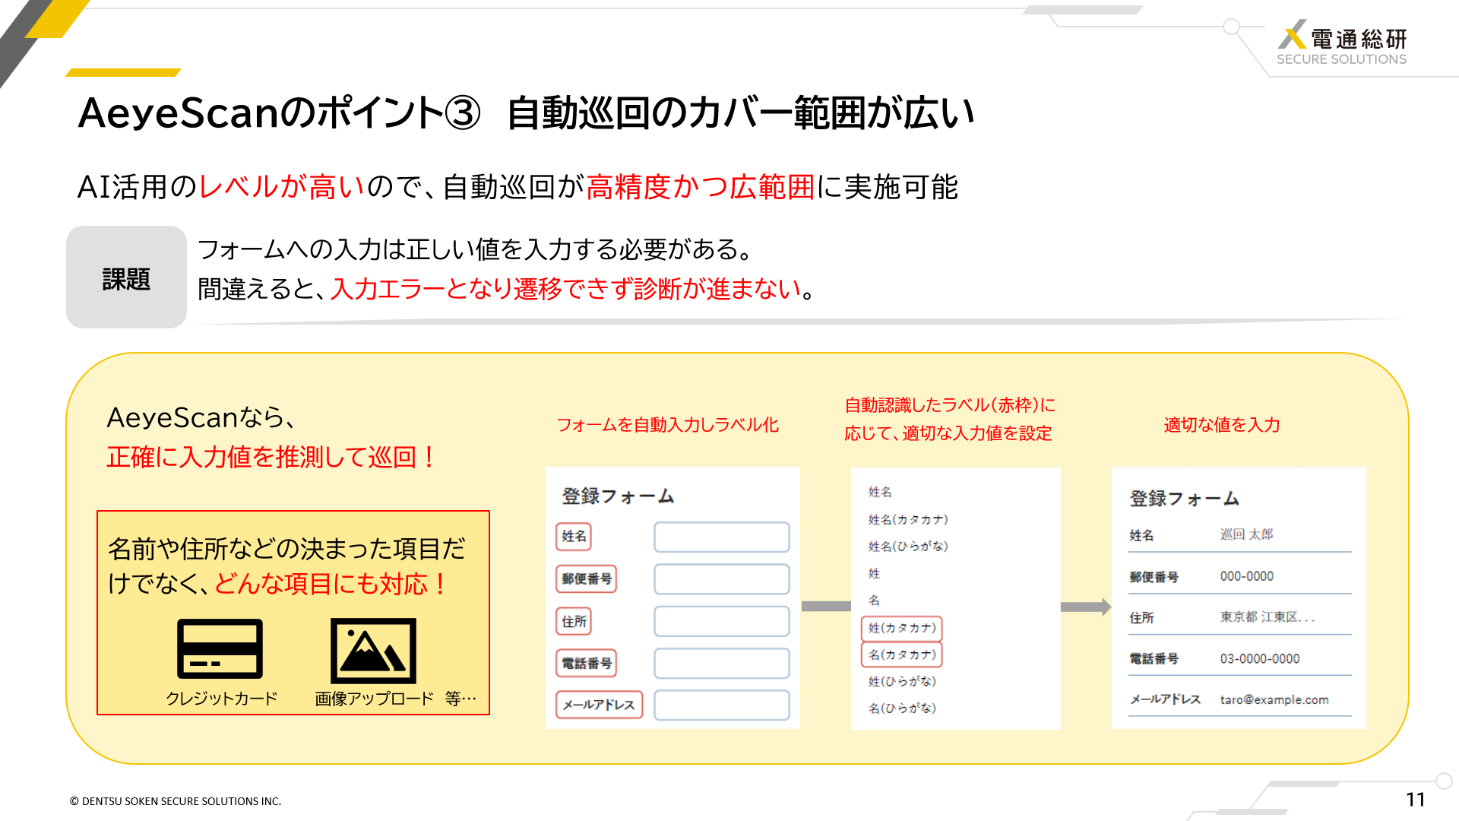Click the right filled 登録フォーム heading
The width and height of the screenshot is (1459, 821).
(x=1184, y=499)
